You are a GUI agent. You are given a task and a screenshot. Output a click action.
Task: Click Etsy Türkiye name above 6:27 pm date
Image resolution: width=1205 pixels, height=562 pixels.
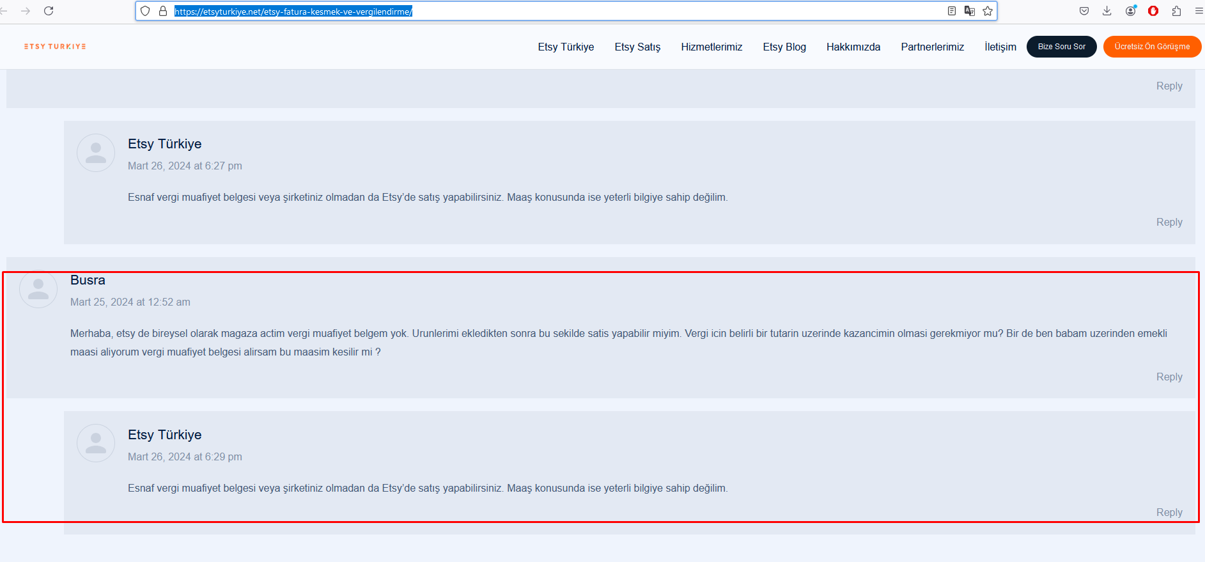(x=165, y=144)
